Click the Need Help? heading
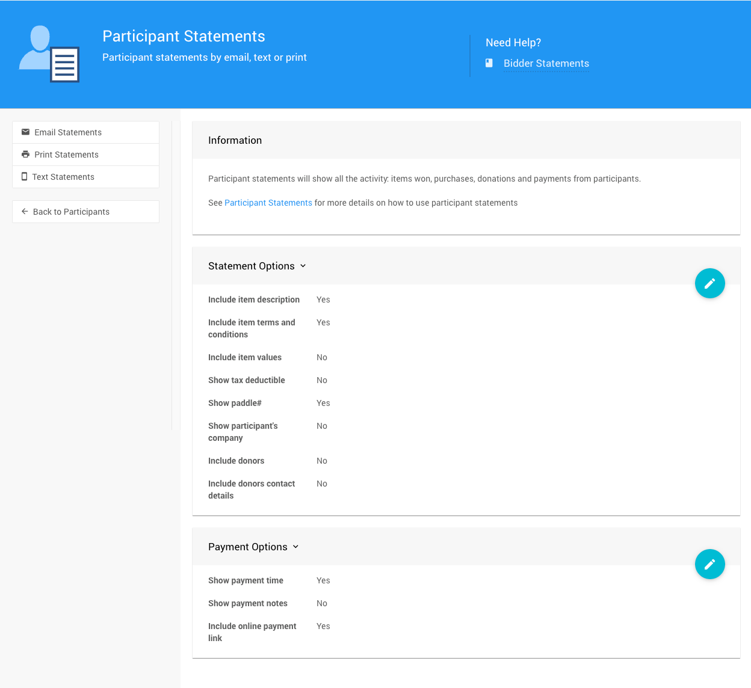 (x=513, y=43)
